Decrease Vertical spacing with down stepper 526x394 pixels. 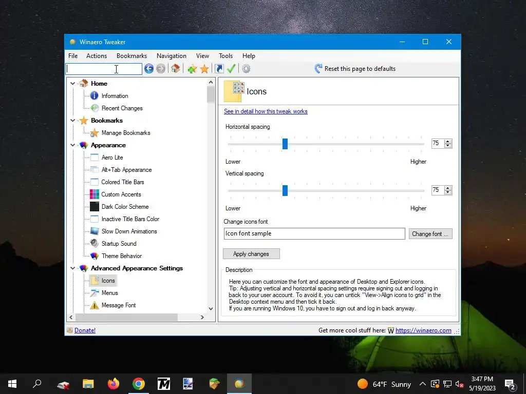tap(448, 192)
